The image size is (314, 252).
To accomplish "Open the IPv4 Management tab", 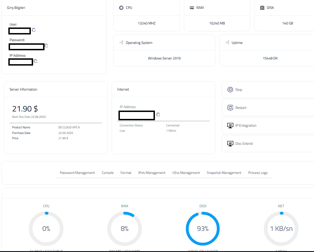I will coord(152,173).
